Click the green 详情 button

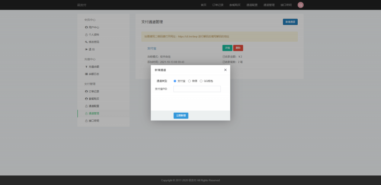coord(227,48)
